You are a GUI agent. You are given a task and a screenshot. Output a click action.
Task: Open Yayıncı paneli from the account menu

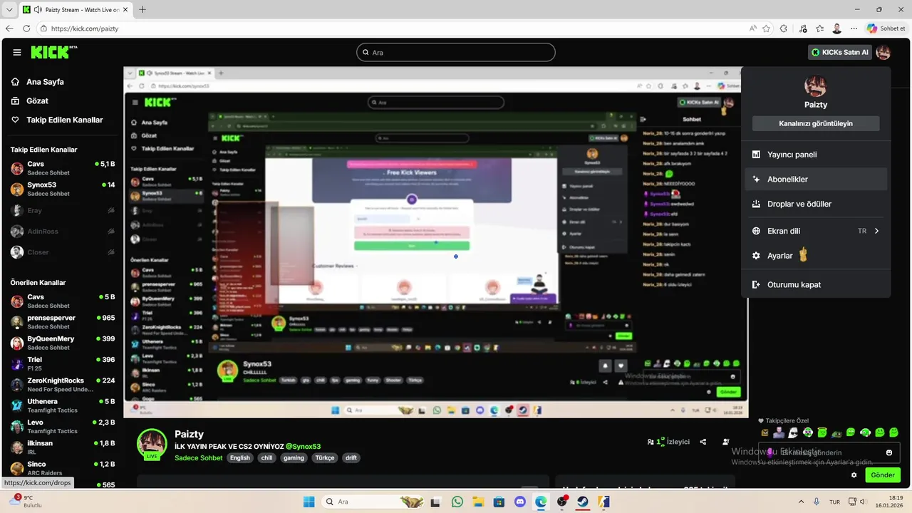click(816, 155)
